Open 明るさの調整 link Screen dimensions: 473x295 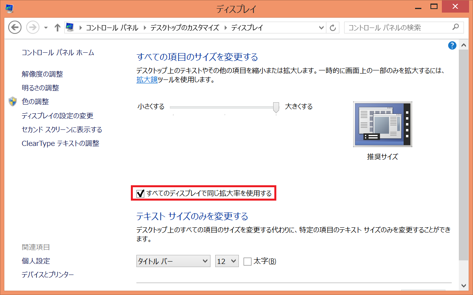click(x=40, y=88)
